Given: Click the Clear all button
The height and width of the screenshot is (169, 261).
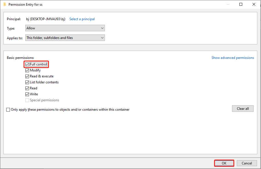Looking at the screenshot, I should pos(243,109).
